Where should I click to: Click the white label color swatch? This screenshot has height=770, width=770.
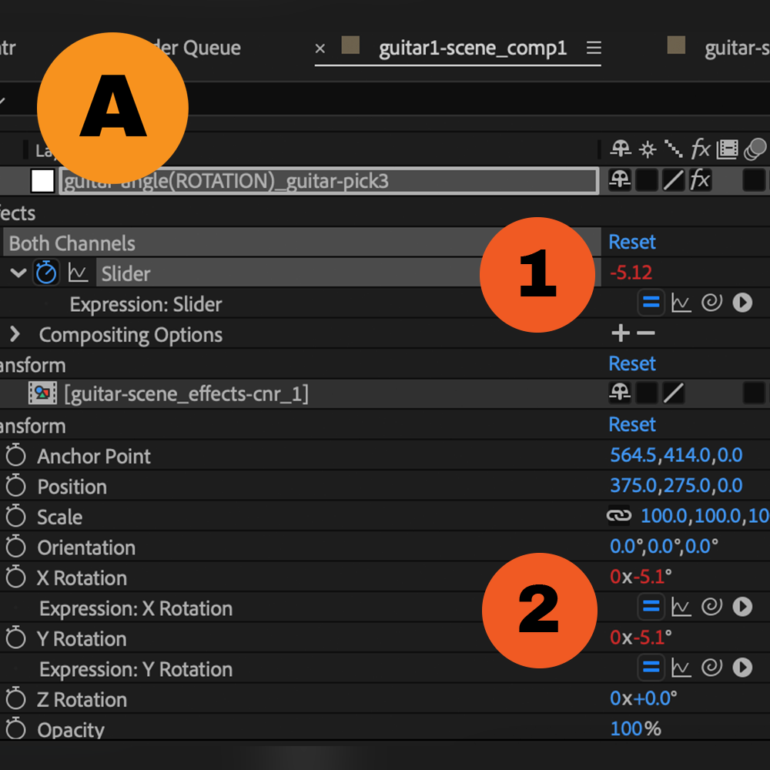point(42,180)
